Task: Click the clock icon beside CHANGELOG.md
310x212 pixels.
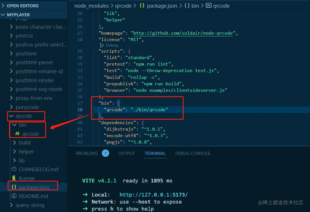Action: pos(14,169)
